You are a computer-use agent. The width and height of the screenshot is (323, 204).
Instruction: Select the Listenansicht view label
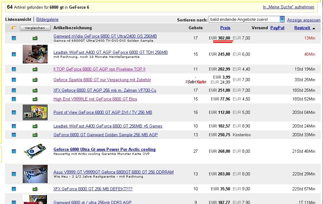(x=18, y=19)
